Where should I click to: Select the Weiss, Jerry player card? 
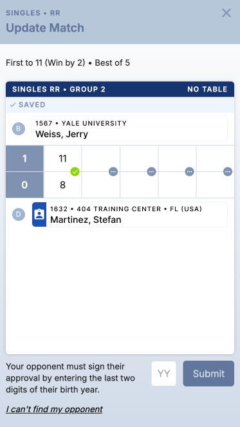(x=129, y=129)
